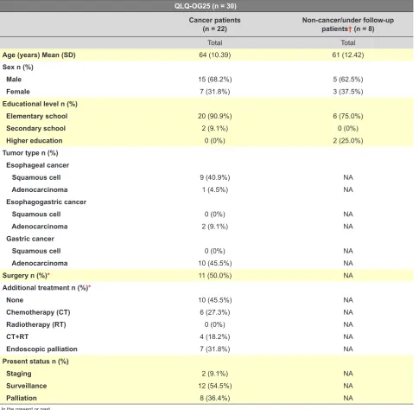Select the value 5 (62.5%)
Image resolution: width=419 pixels, height=410 pixels.
click(348, 80)
